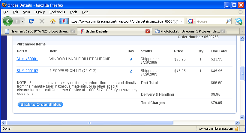Viewport: 246px width, 133px height.
Task: Click the Forward navigation arrow
Action: coord(16,21)
